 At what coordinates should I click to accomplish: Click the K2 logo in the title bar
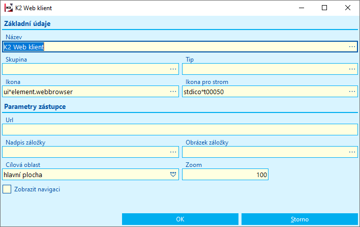(x=9, y=8)
